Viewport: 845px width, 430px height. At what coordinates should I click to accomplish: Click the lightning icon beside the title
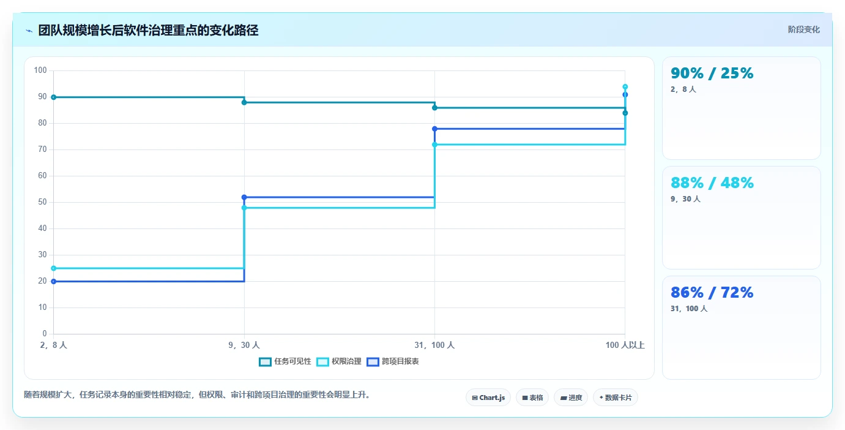pos(29,31)
